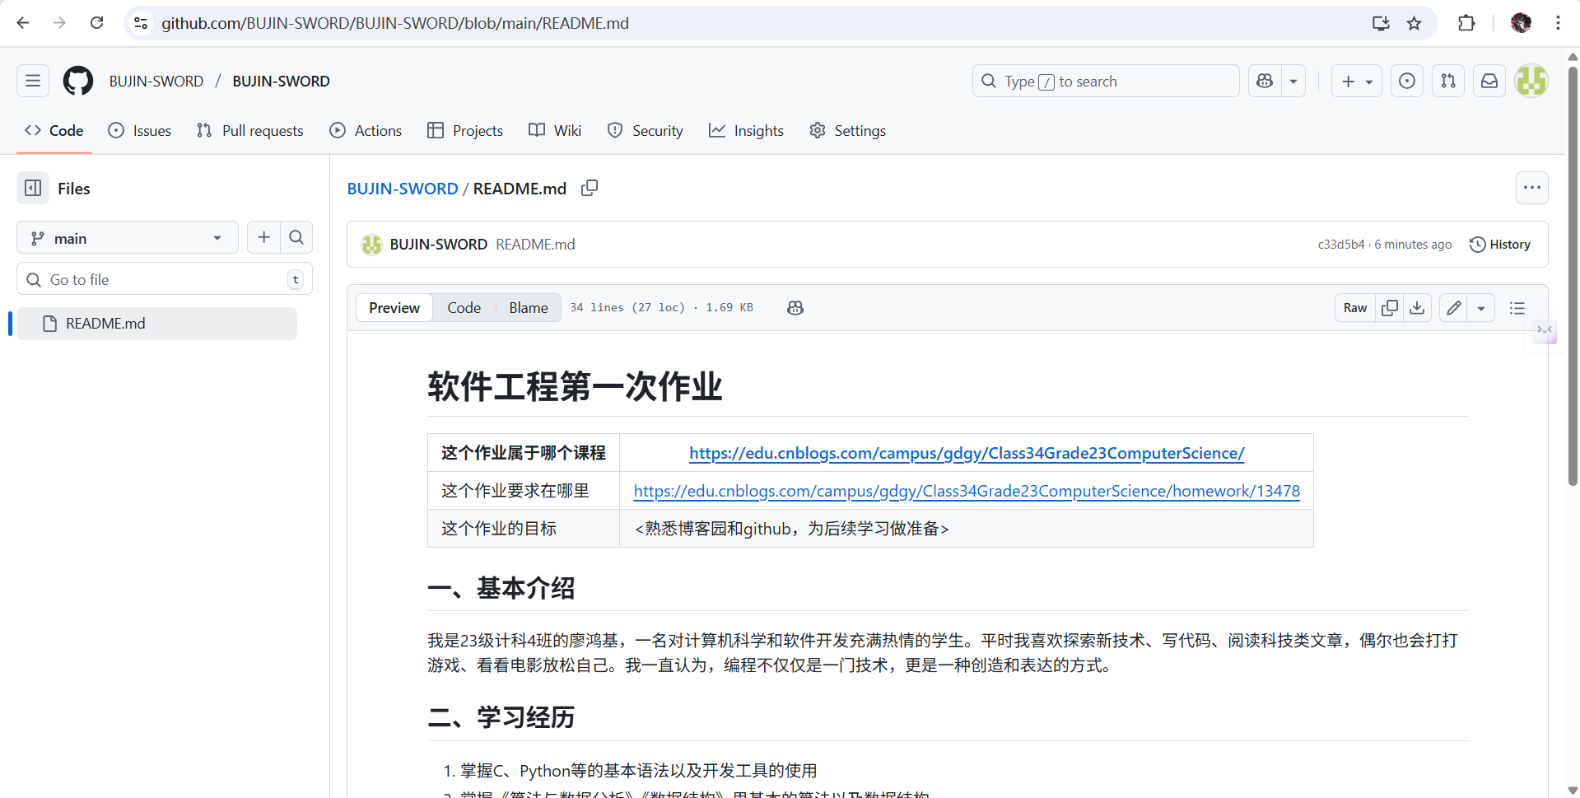1580x798 pixels.
Task: Edit the file with the pencil icon
Action: [1453, 307]
